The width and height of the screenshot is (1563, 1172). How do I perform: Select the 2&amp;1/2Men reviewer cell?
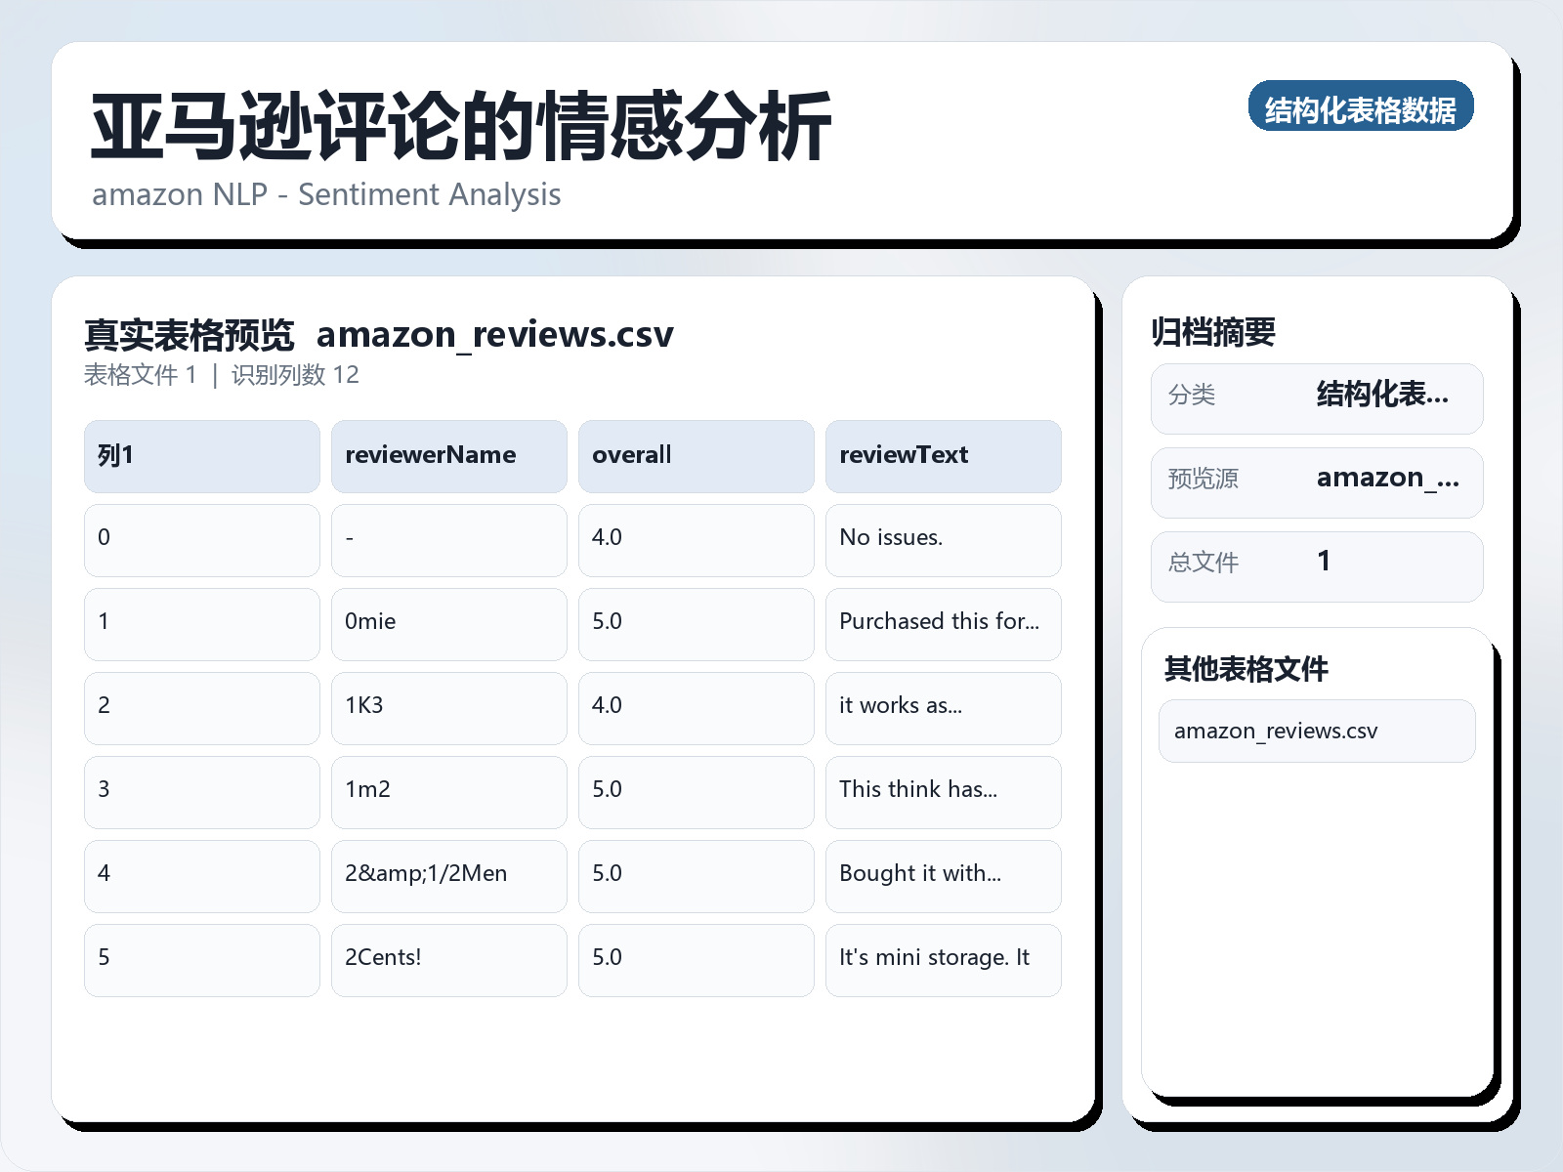[448, 875]
